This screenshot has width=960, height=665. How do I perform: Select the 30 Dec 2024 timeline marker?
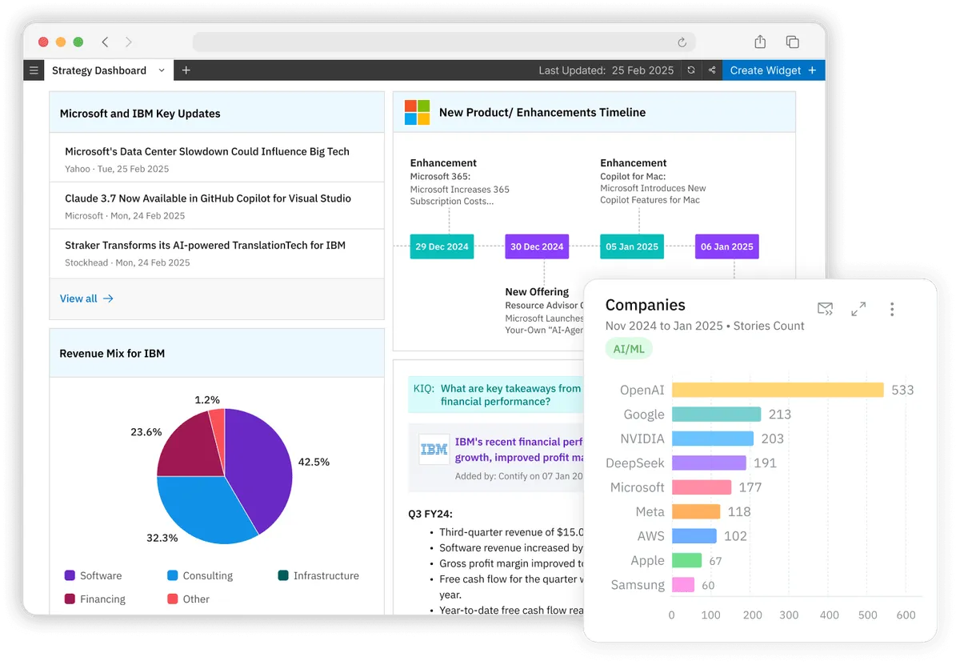point(537,246)
